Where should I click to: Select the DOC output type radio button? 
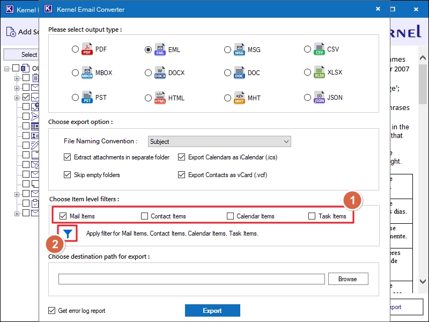pos(227,72)
